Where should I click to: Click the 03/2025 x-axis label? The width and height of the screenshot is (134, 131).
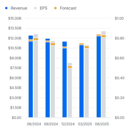click(85, 124)
